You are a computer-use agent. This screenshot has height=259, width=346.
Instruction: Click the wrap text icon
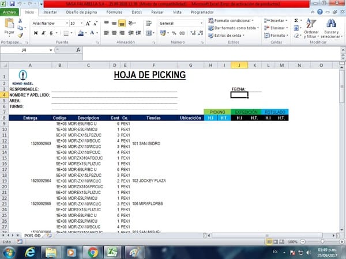[x=149, y=23]
